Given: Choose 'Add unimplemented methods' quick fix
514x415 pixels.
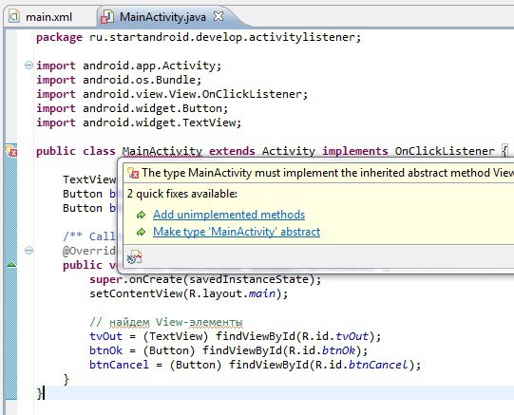Looking at the screenshot, I should [229, 215].
